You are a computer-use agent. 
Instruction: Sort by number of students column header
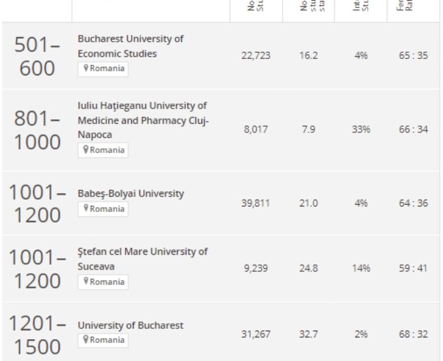tap(255, 8)
